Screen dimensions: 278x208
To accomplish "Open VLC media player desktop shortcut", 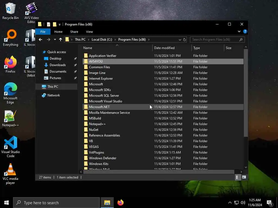I will click(x=11, y=174).
